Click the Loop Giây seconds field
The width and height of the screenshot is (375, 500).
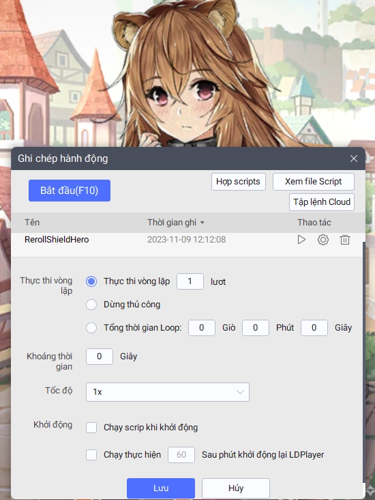314,328
